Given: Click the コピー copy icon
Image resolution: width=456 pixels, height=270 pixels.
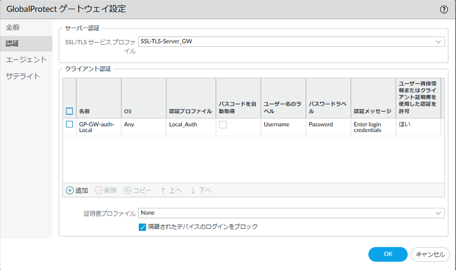Looking at the screenshot, I should (x=127, y=190).
